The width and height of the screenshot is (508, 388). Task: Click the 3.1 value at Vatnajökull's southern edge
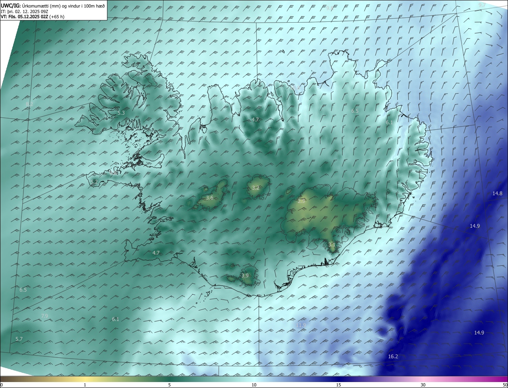point(332,245)
